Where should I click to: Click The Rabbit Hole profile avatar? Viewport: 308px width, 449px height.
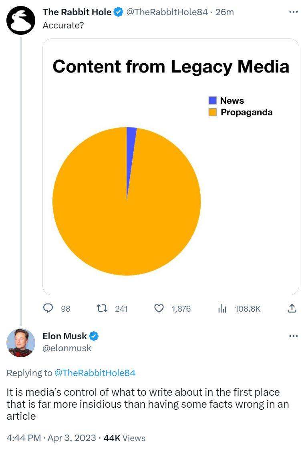(x=21, y=20)
